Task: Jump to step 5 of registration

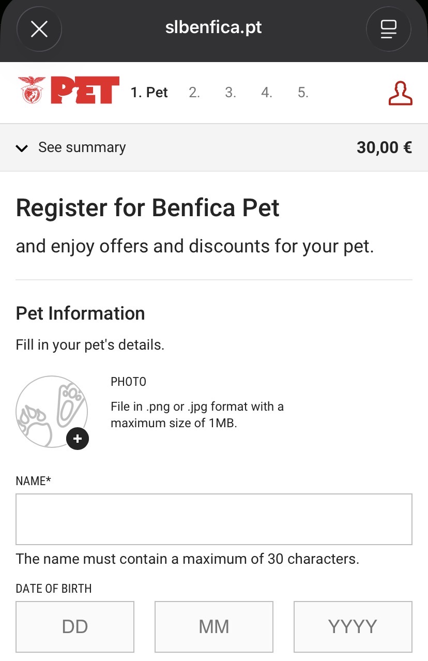Action: pos(303,93)
